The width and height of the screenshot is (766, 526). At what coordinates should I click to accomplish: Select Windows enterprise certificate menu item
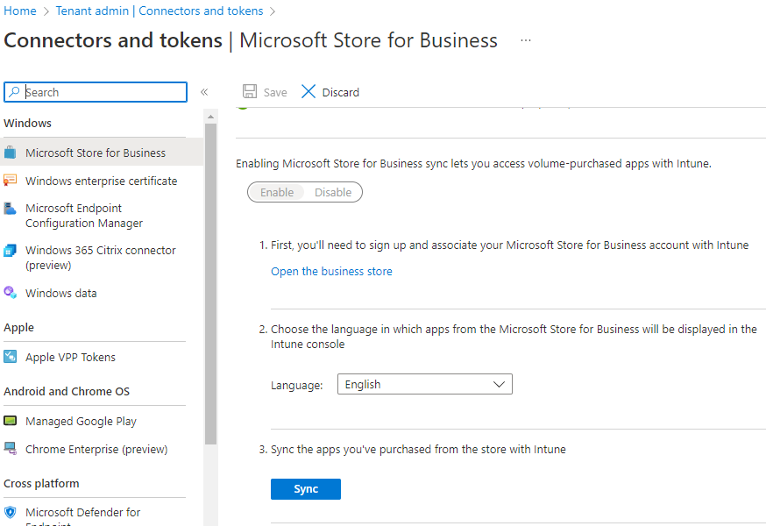click(x=102, y=181)
